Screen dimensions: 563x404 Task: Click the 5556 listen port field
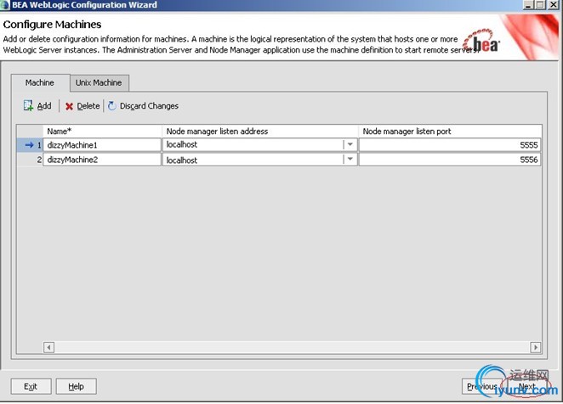(450, 160)
